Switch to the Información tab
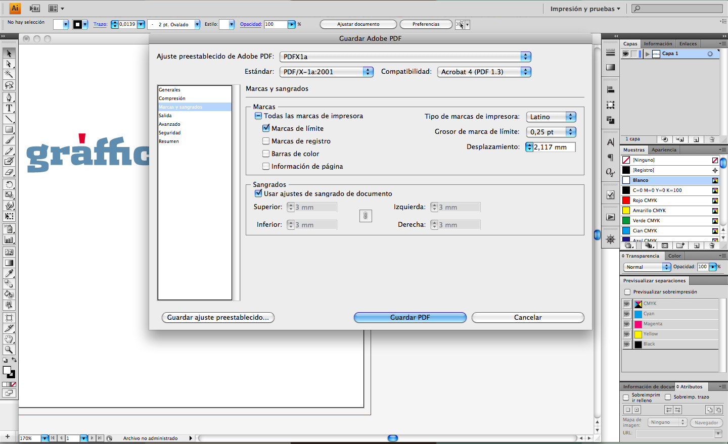728x444 pixels. click(x=658, y=44)
